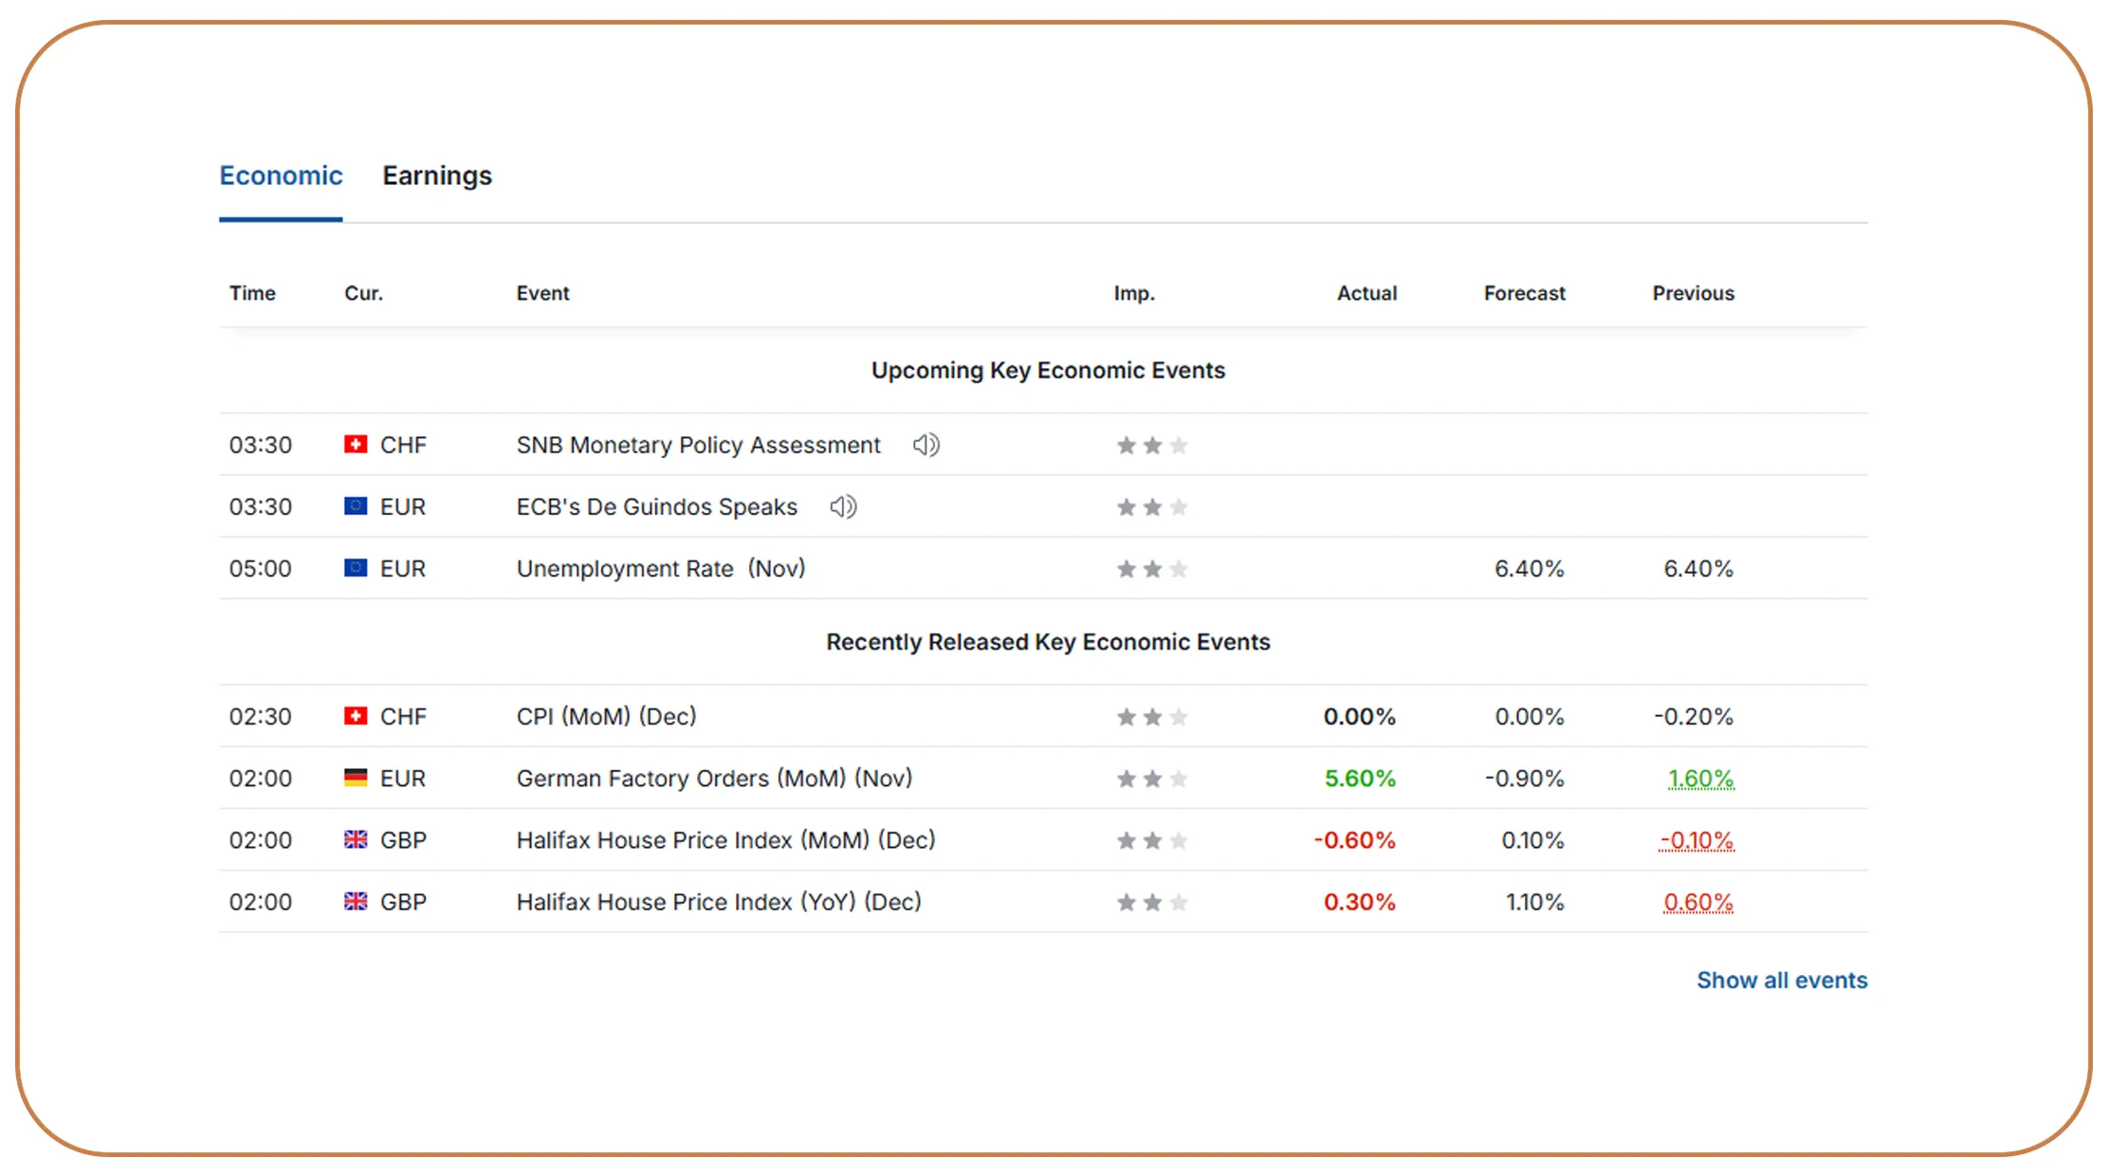Select the German flag on German Factory Orders row
Viewport: 2108px width, 1176px height.
point(355,778)
